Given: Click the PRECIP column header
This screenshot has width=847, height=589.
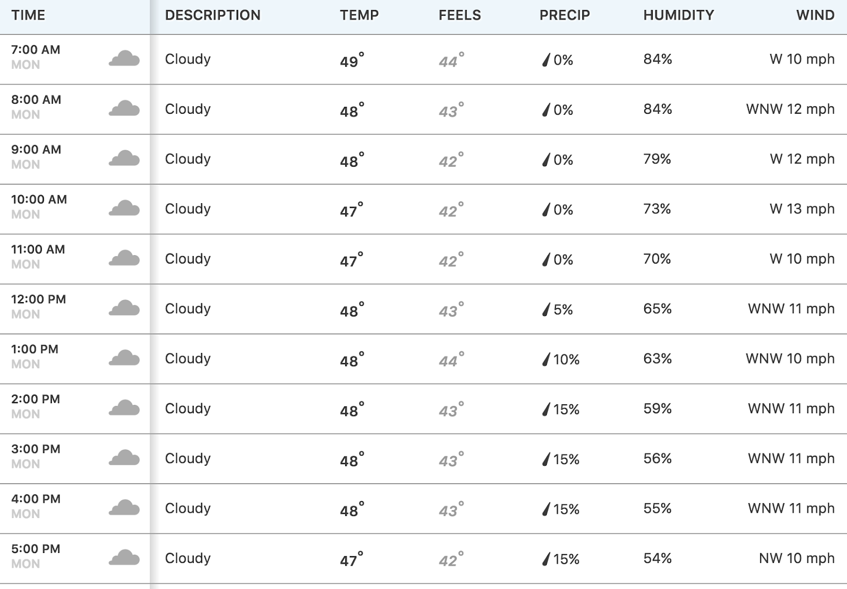Looking at the screenshot, I should (x=565, y=15).
